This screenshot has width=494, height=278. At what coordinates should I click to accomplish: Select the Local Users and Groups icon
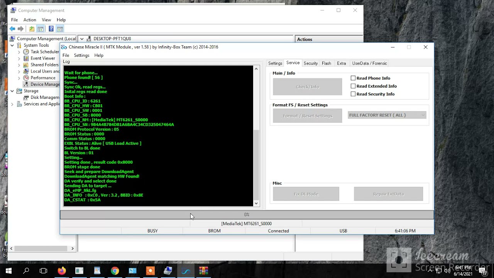[26, 71]
